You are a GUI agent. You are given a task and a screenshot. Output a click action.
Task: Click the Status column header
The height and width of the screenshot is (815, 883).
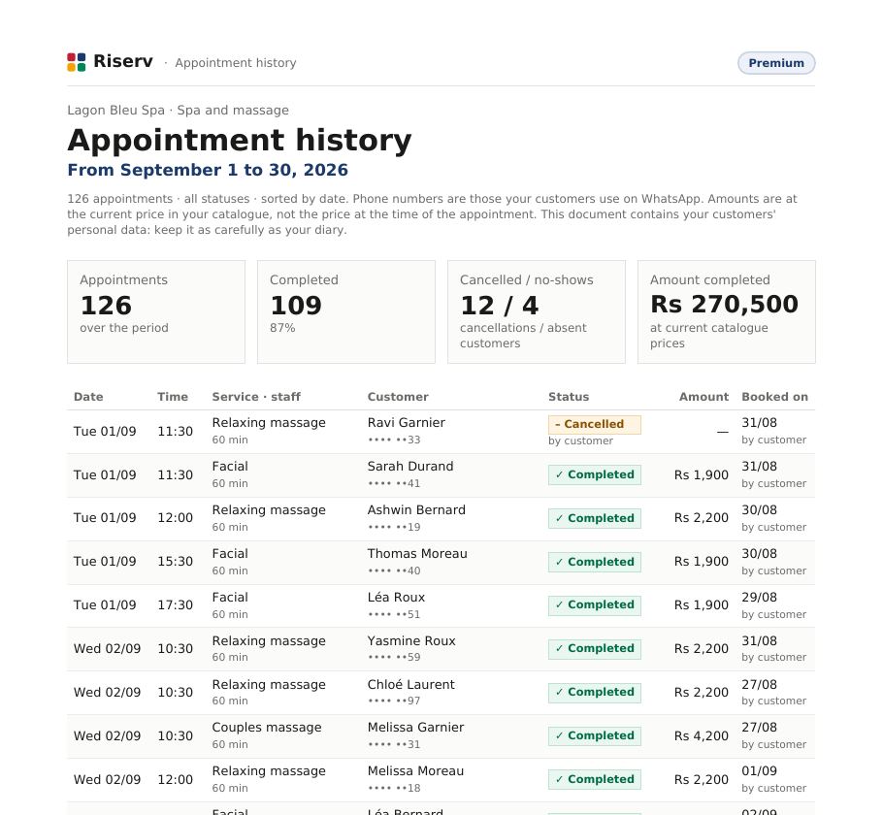point(569,397)
